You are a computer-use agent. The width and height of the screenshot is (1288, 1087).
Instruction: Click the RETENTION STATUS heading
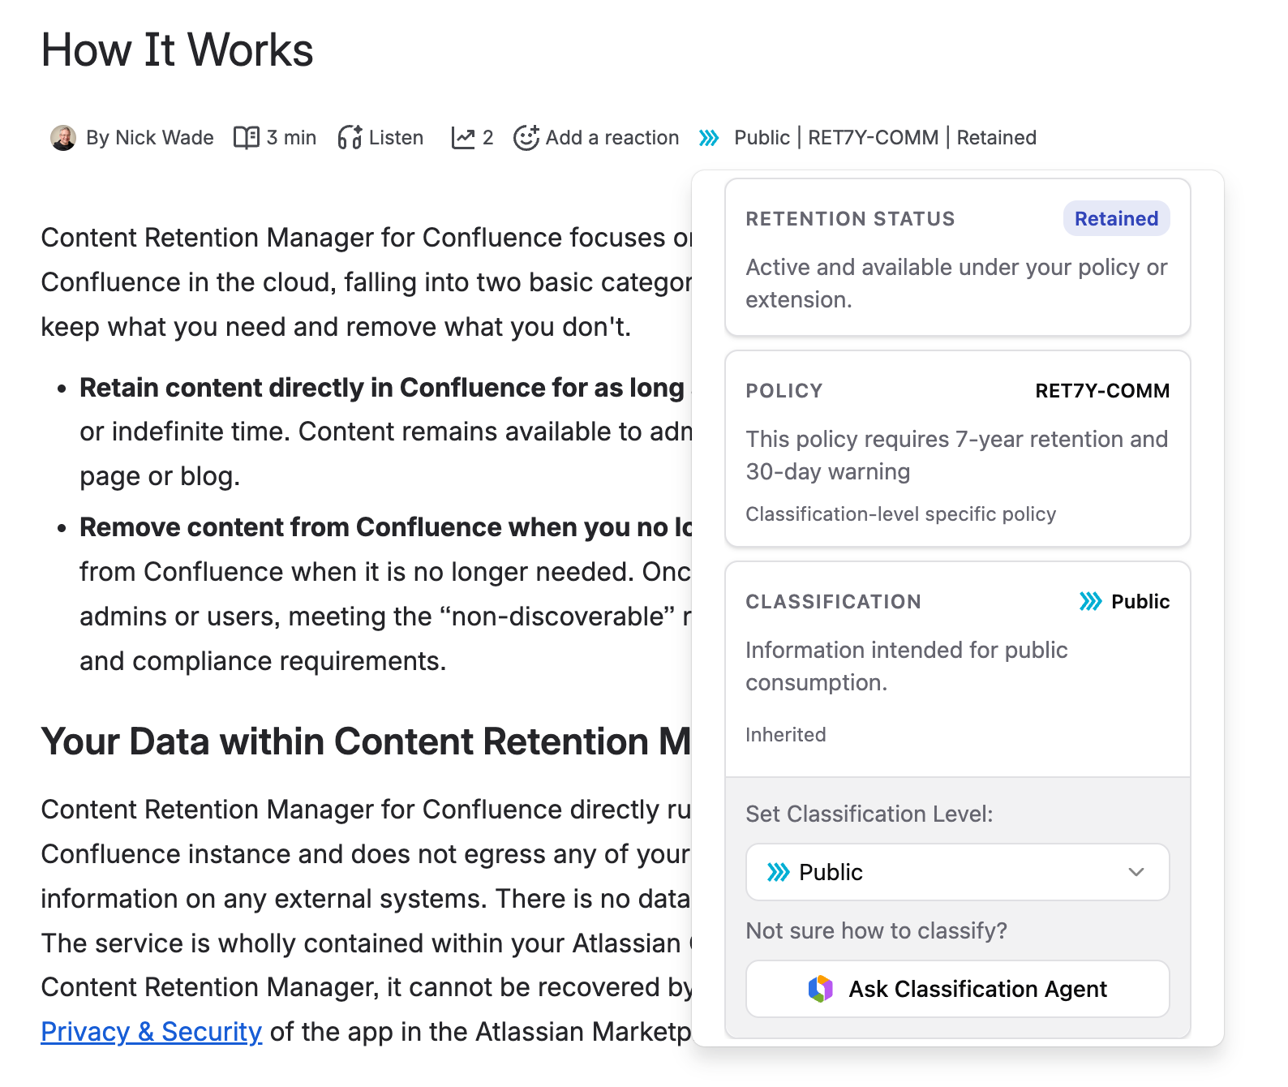(851, 219)
